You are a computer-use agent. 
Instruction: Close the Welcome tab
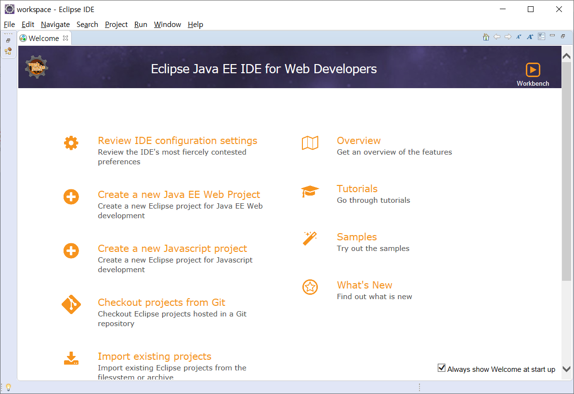coord(65,38)
